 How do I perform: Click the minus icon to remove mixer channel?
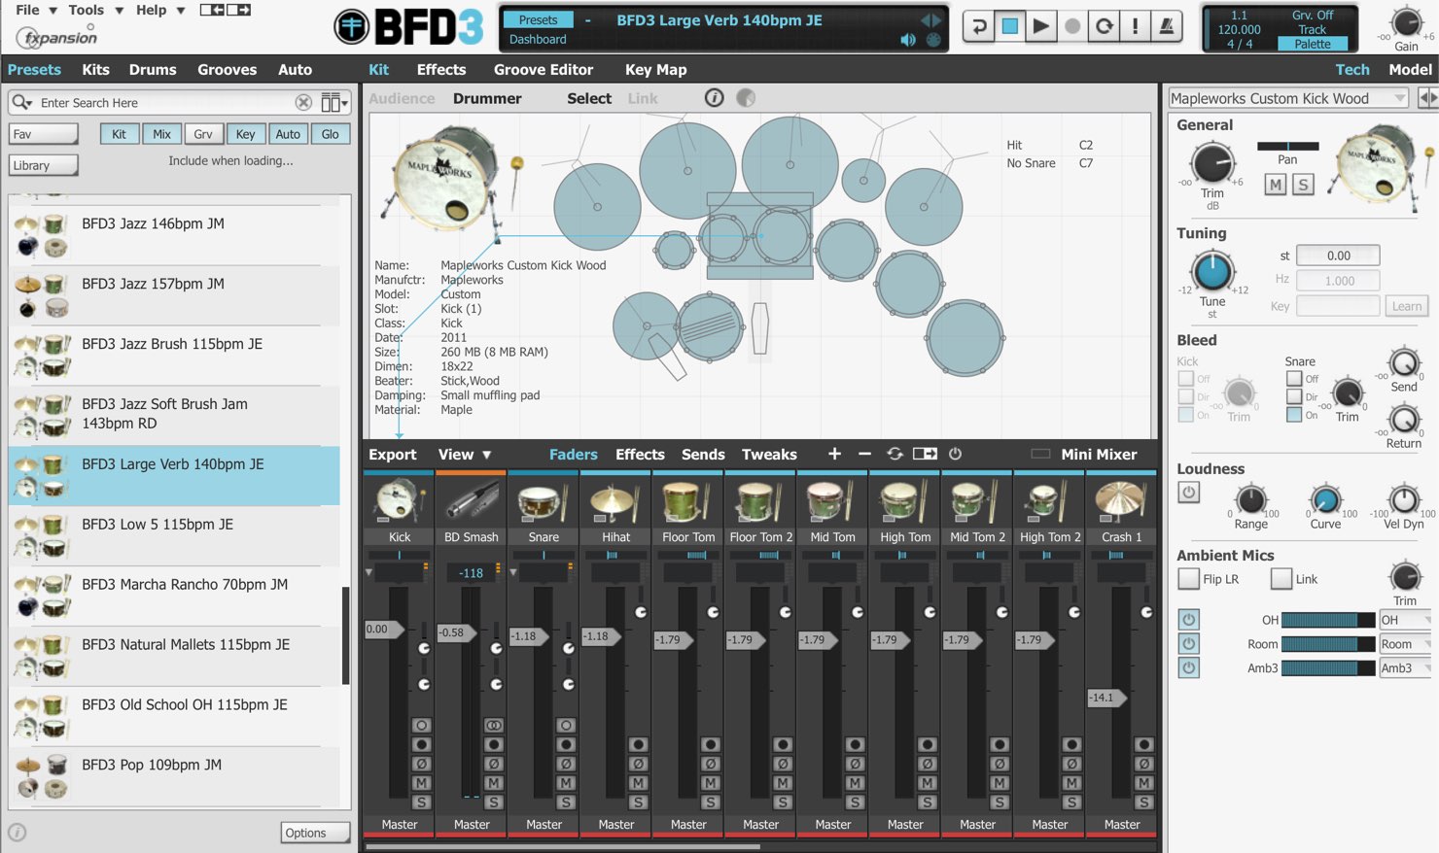pos(864,454)
